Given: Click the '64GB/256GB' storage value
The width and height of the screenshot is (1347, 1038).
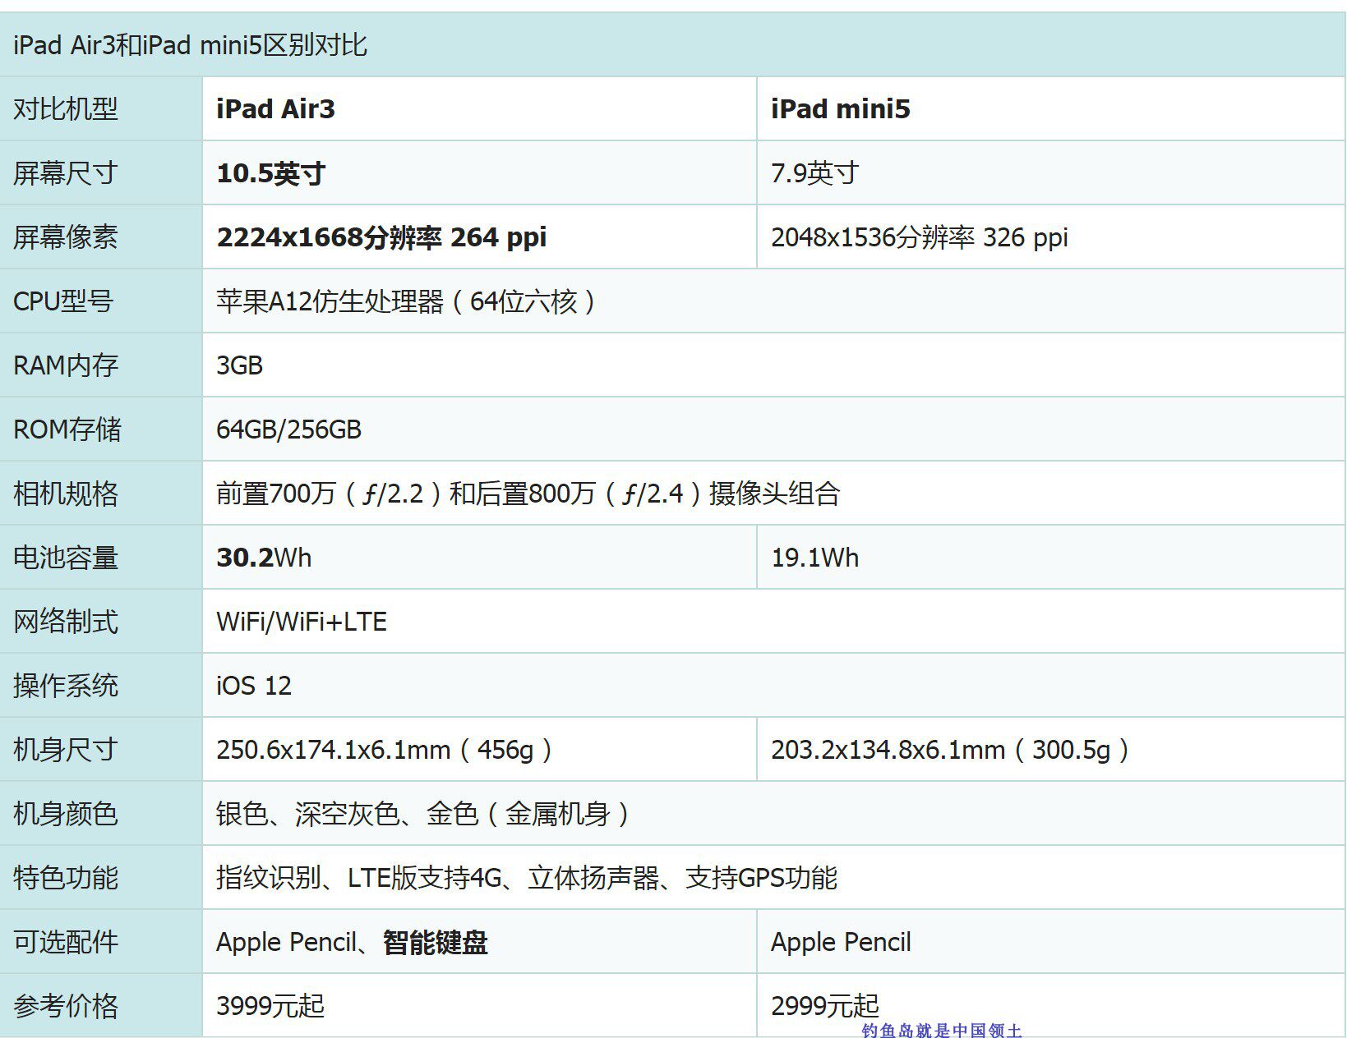Looking at the screenshot, I should (288, 429).
